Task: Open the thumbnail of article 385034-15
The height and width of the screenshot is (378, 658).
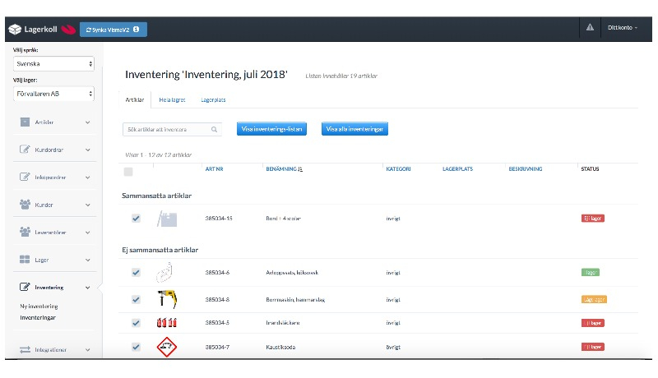Action: tap(167, 219)
